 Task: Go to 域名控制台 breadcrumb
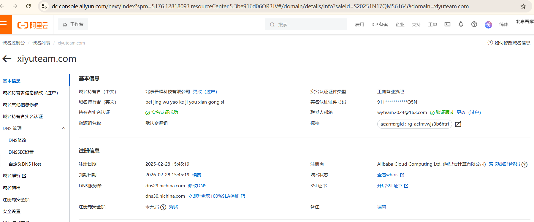coord(13,43)
